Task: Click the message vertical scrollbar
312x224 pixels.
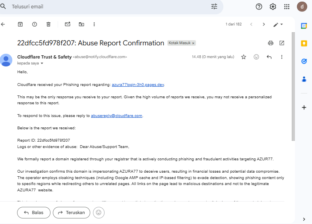Action: tap(293, 86)
